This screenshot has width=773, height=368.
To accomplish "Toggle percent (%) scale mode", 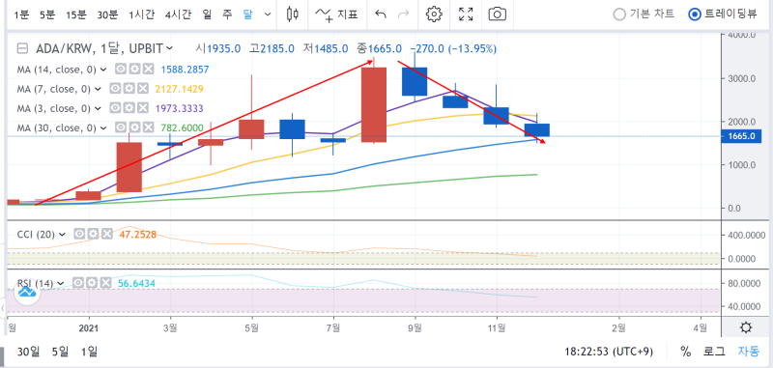I will tap(685, 352).
